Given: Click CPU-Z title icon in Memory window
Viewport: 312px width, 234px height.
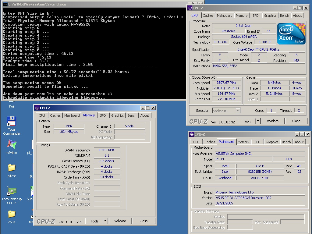Looking at the screenshot, I should (37, 108).
